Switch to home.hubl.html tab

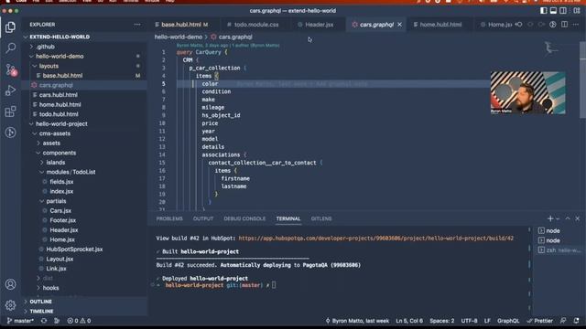point(440,25)
